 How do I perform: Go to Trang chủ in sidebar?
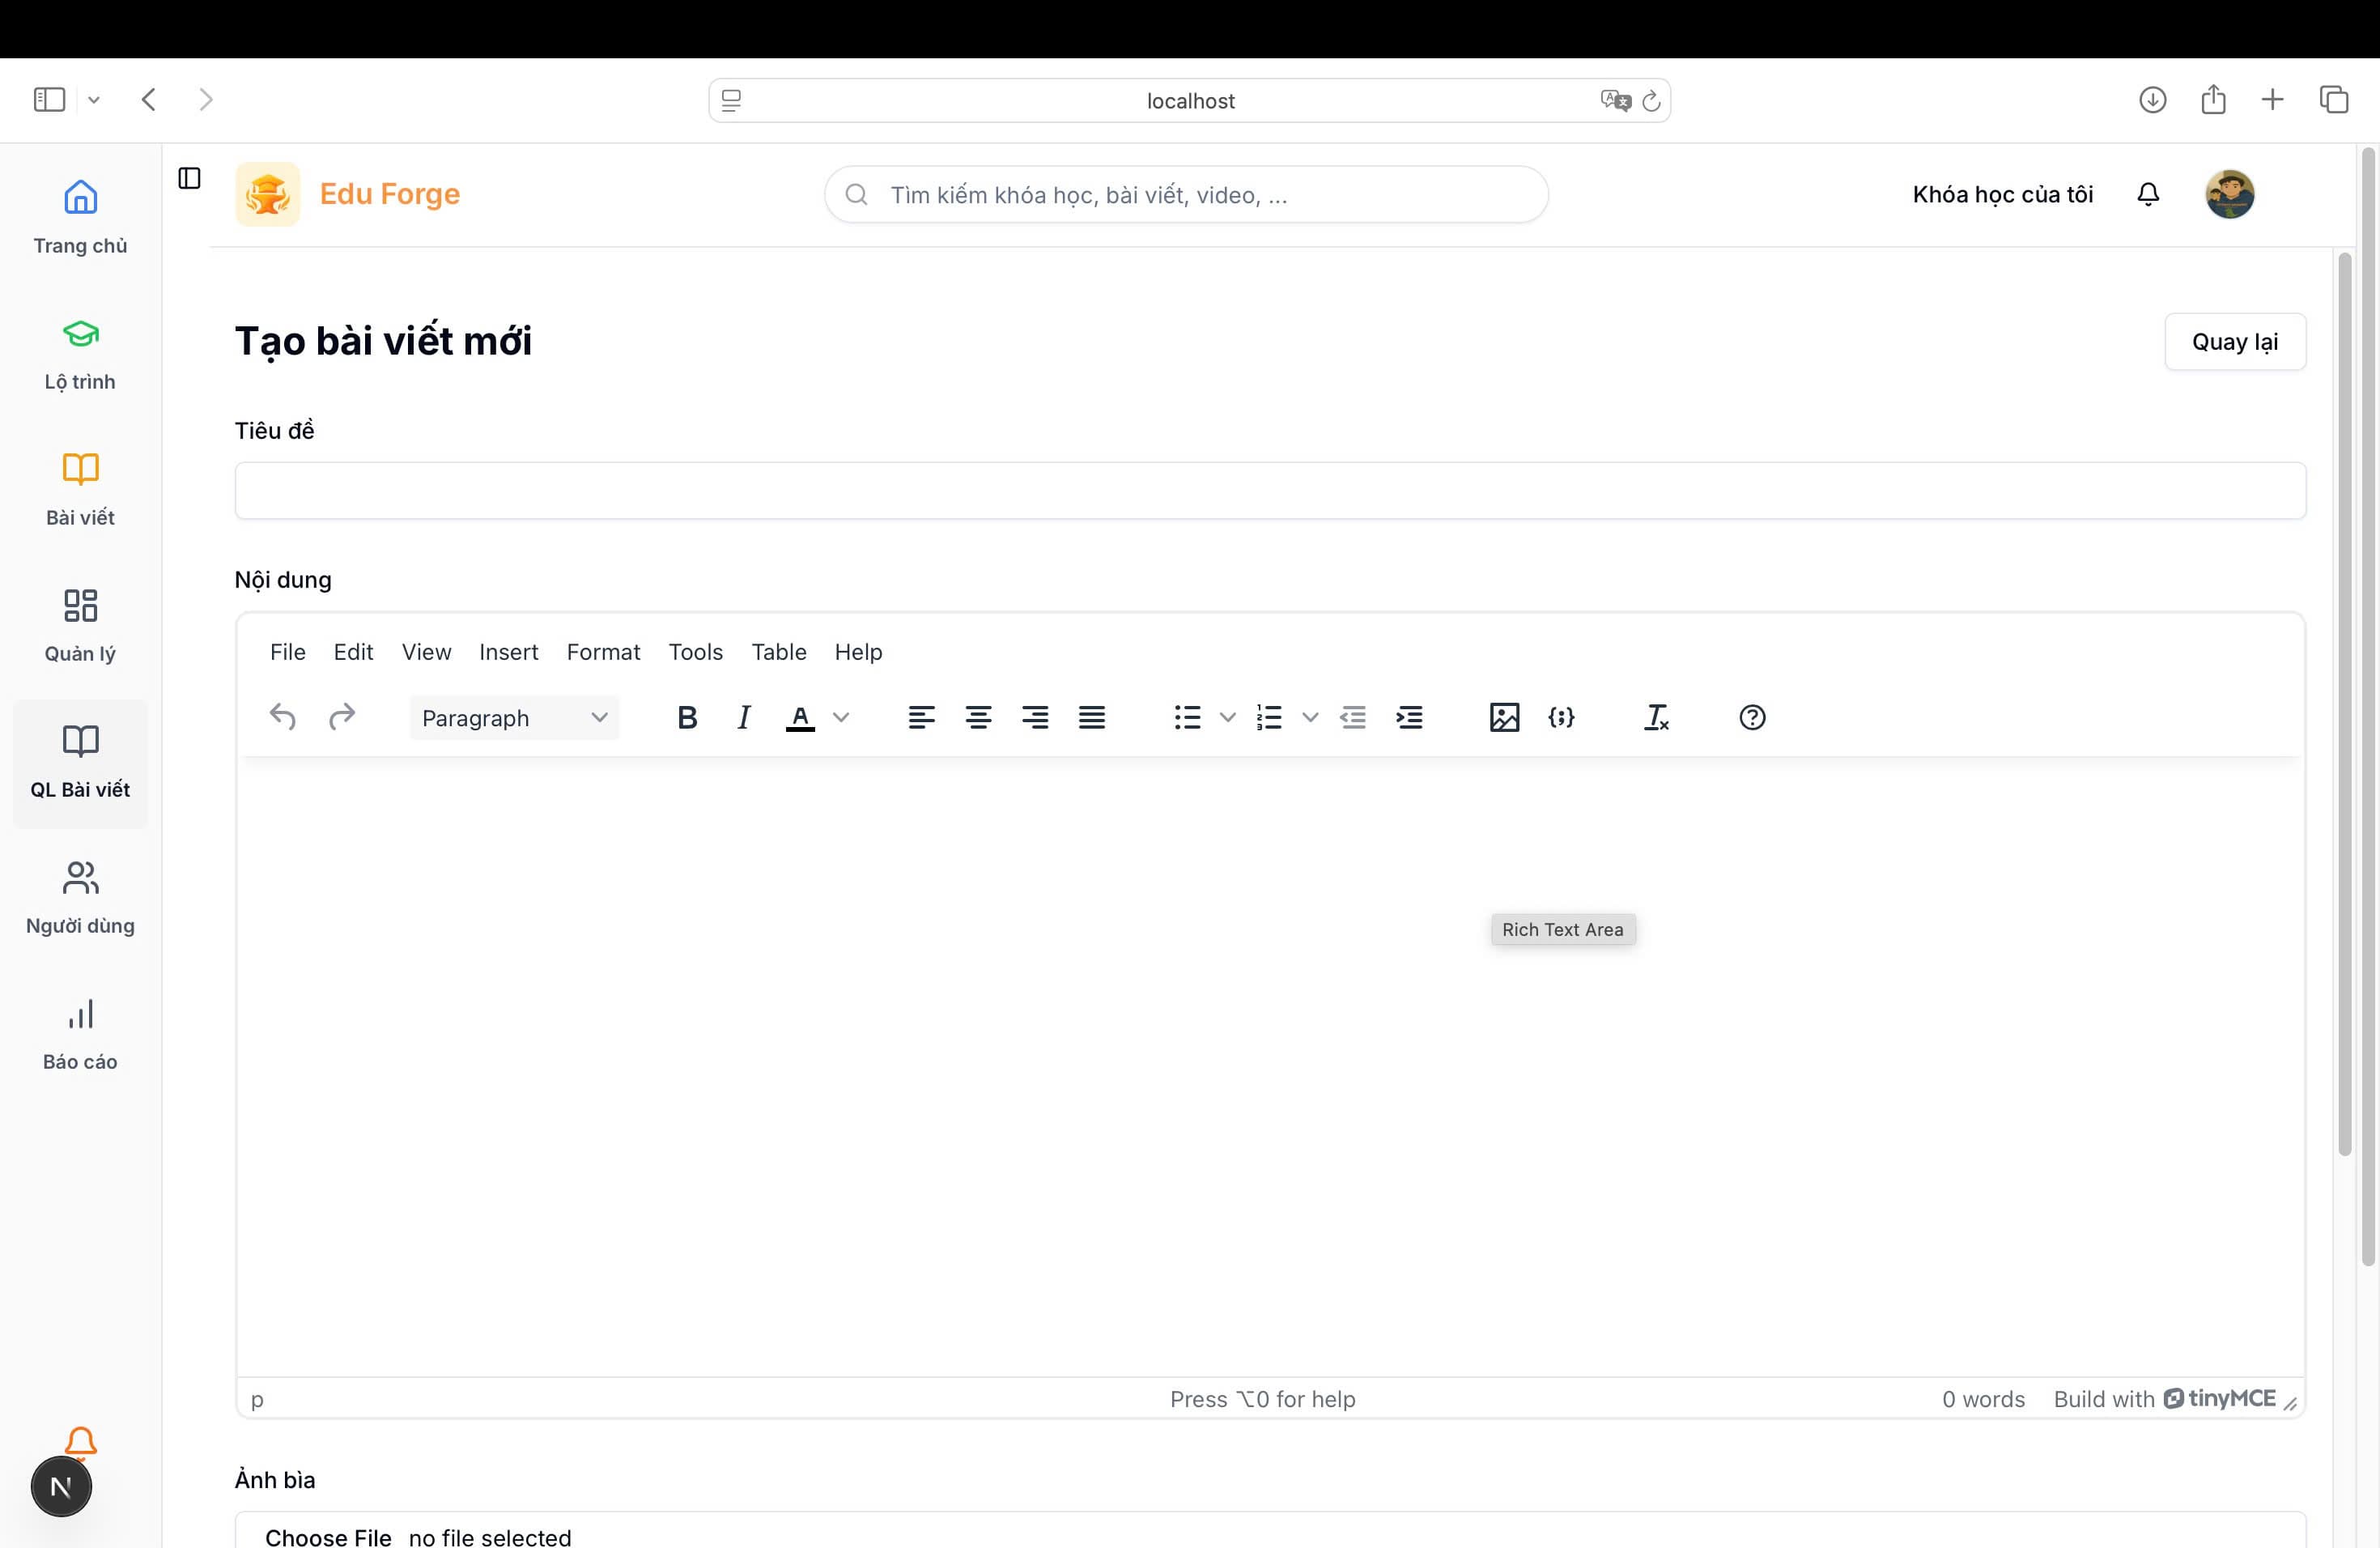(x=80, y=218)
